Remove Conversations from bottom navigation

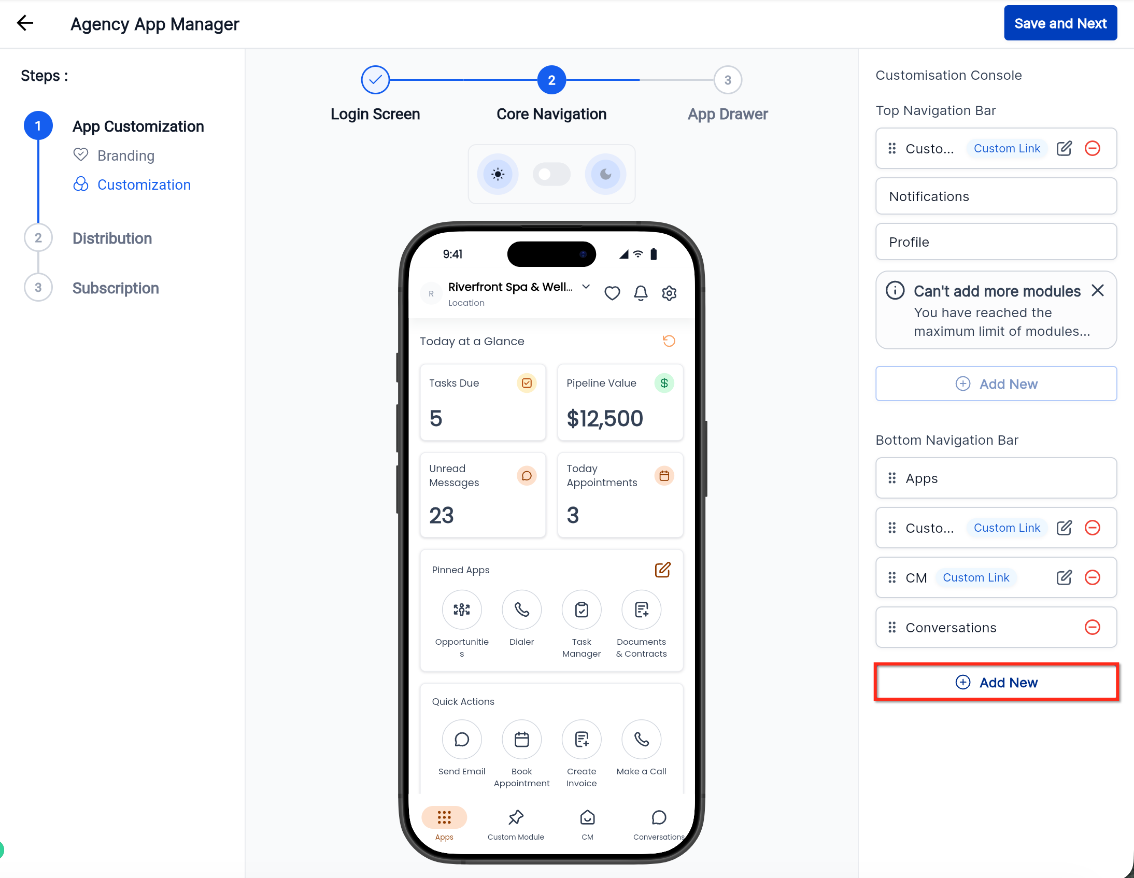[x=1093, y=627]
